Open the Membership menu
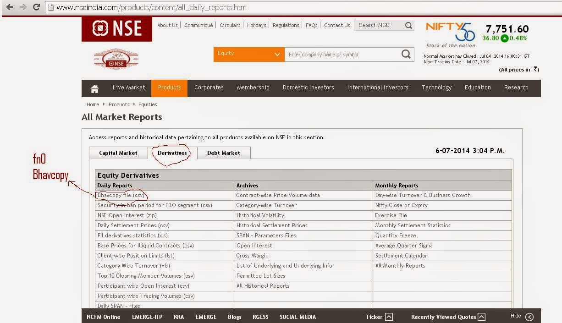The height and width of the screenshot is (323, 562). pos(253,88)
